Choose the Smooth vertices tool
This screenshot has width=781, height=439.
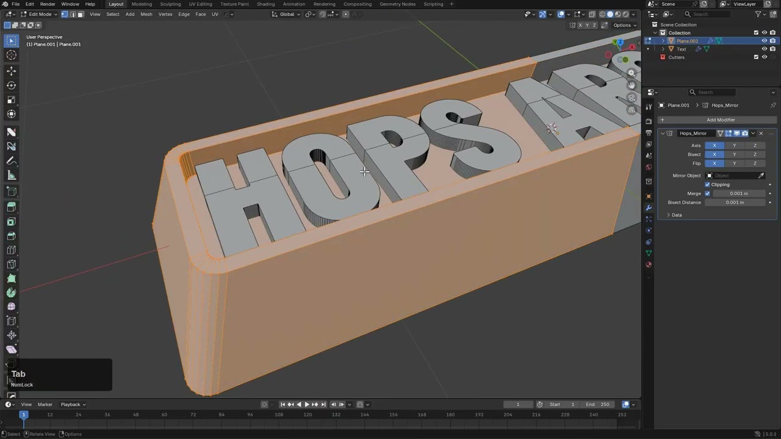[11, 307]
